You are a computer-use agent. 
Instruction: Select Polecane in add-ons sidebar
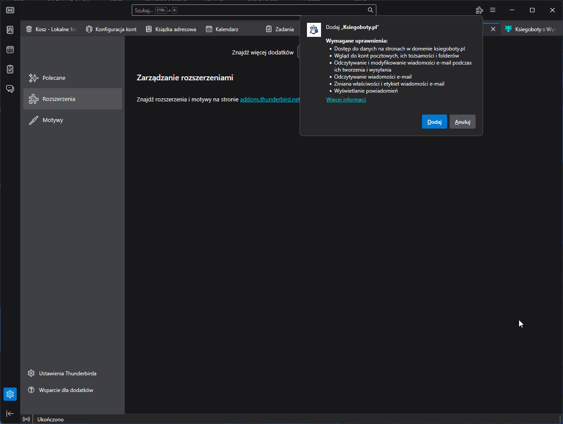click(x=72, y=78)
